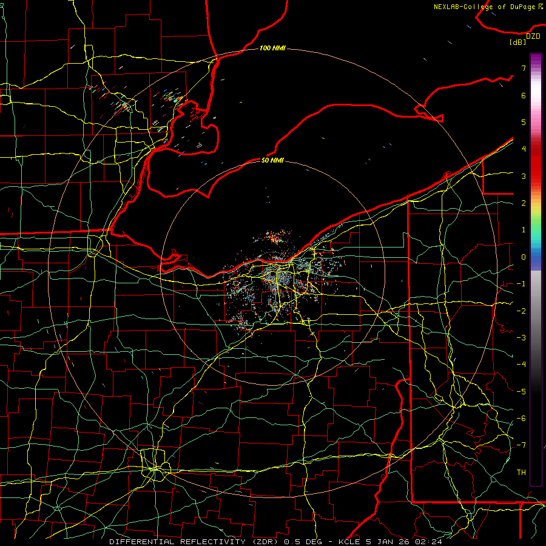The image size is (546, 546).
Task: Click the TH threshold label on the scale
Action: [521, 473]
